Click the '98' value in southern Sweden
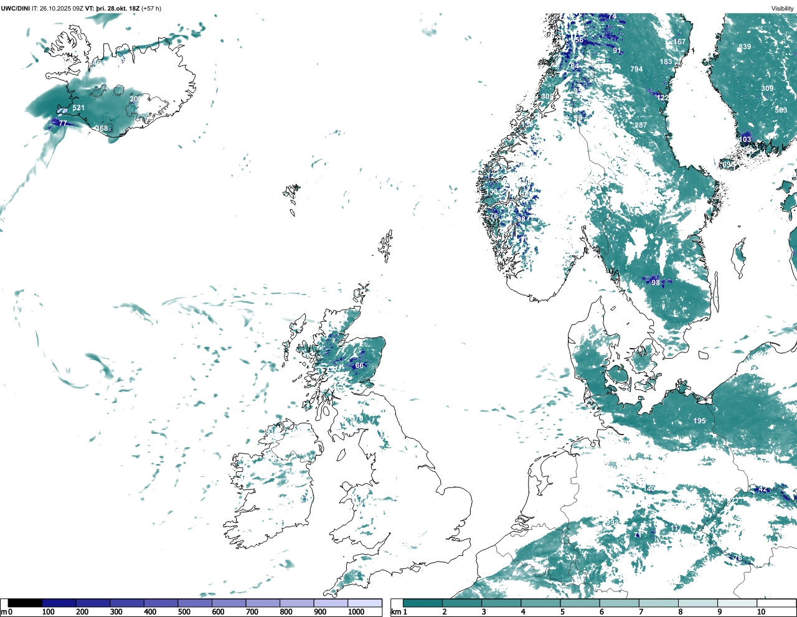This screenshot has width=797, height=617. (x=656, y=282)
